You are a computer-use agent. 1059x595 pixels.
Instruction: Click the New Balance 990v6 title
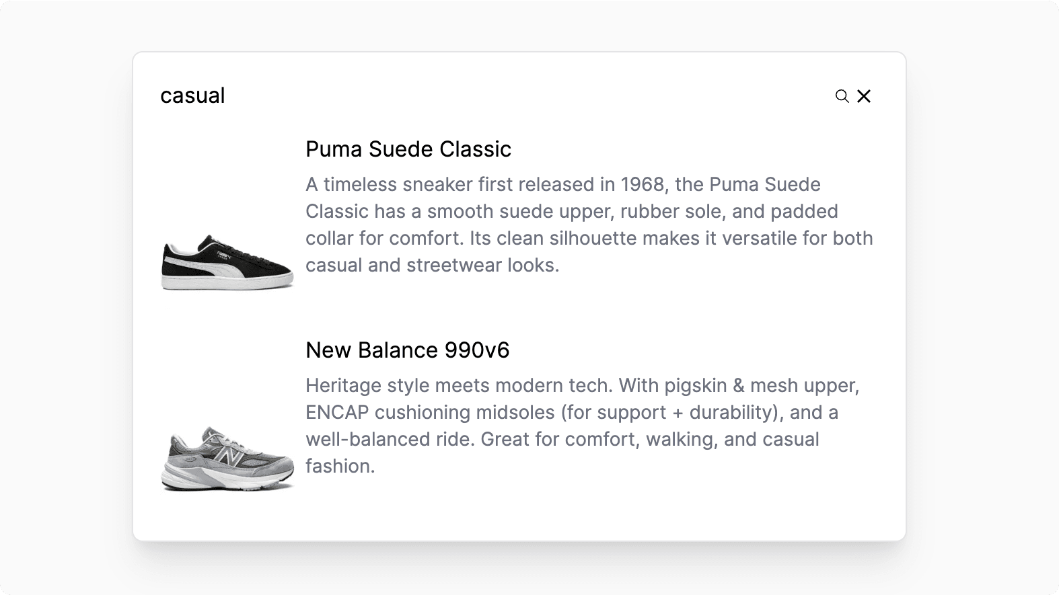[x=407, y=350]
